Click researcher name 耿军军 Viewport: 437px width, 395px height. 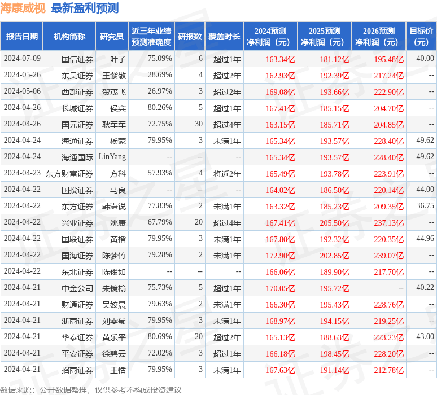tap(114, 125)
